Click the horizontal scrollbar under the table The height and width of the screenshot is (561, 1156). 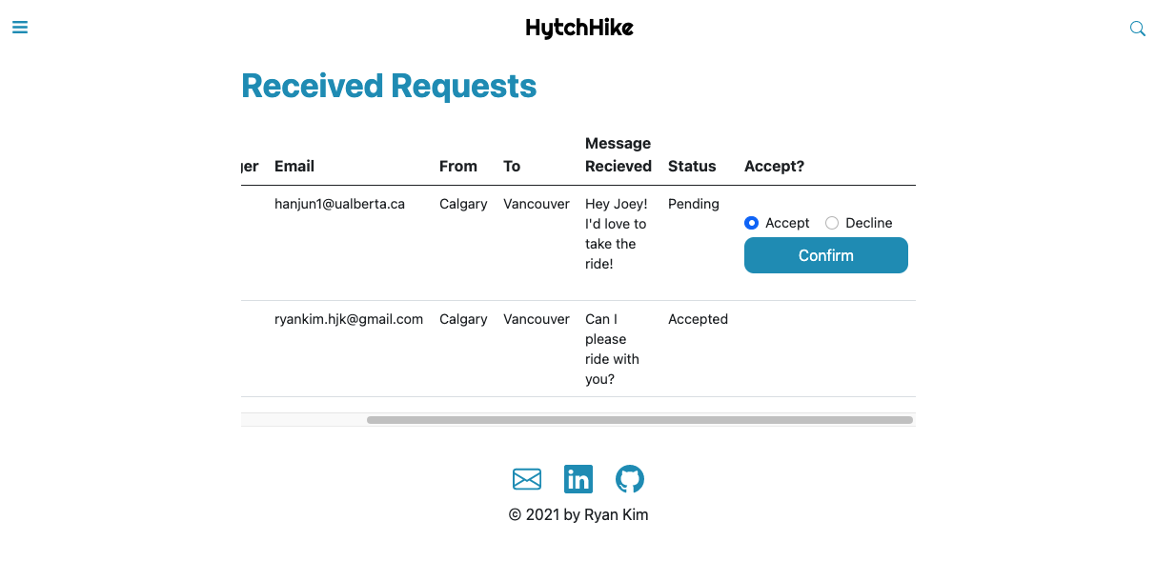pos(639,420)
